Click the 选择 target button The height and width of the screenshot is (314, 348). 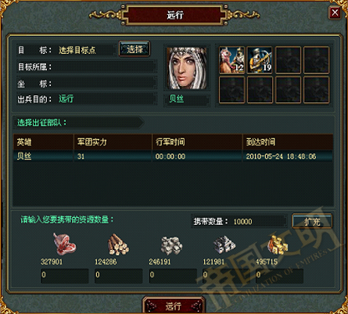[x=135, y=48]
